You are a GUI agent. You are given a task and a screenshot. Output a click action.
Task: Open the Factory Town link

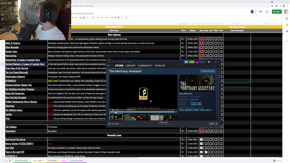point(11,52)
